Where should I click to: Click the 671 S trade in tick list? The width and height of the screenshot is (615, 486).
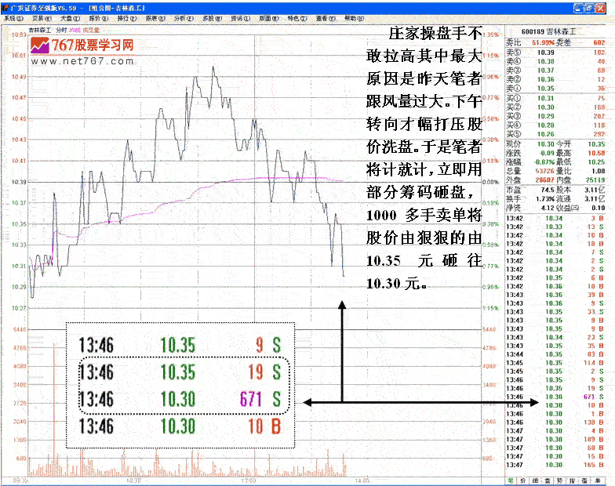(555, 397)
